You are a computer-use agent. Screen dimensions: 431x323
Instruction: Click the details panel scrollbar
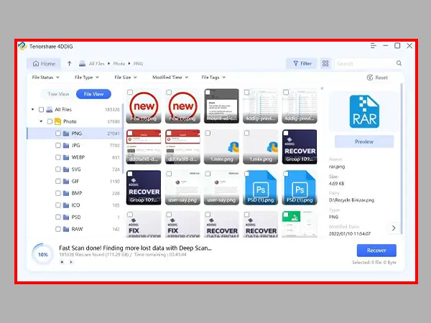coord(402,159)
